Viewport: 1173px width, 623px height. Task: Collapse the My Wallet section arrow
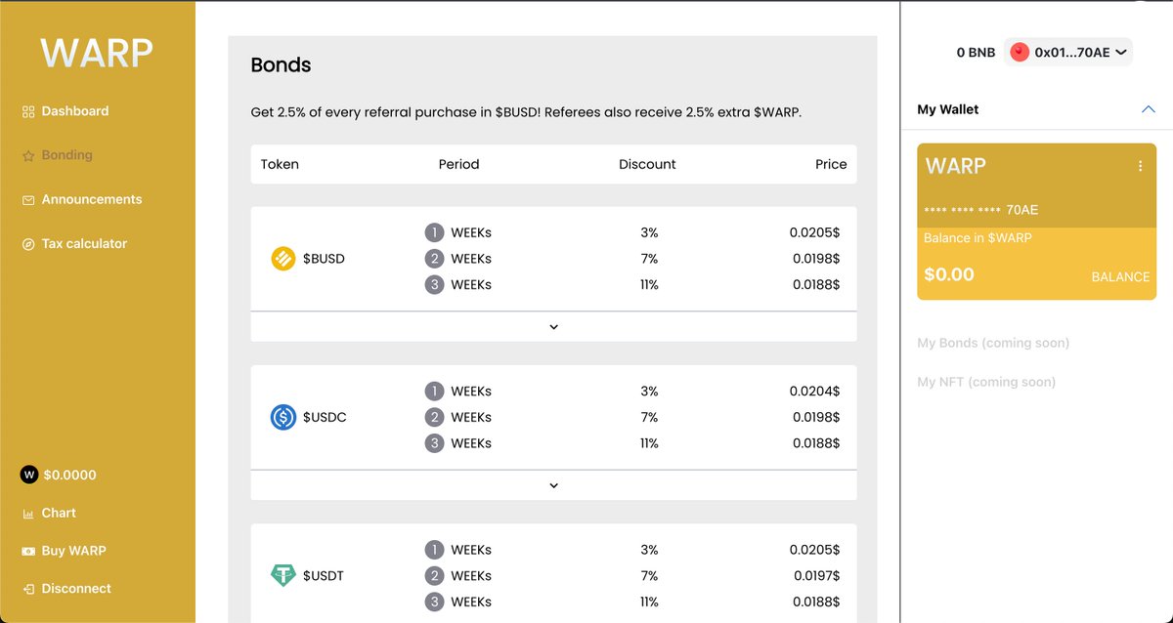[1149, 109]
